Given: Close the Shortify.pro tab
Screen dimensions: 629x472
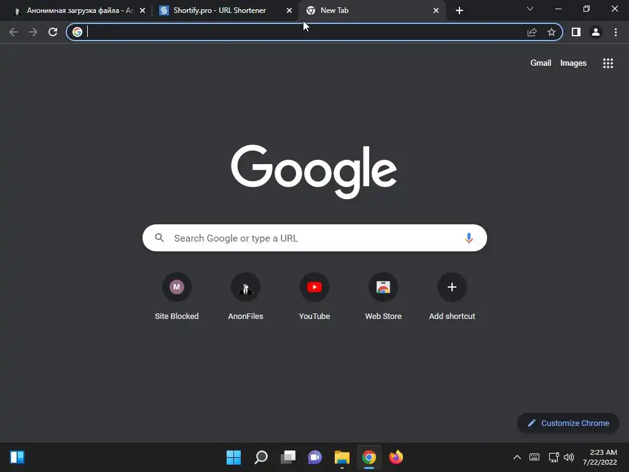Looking at the screenshot, I should (289, 11).
